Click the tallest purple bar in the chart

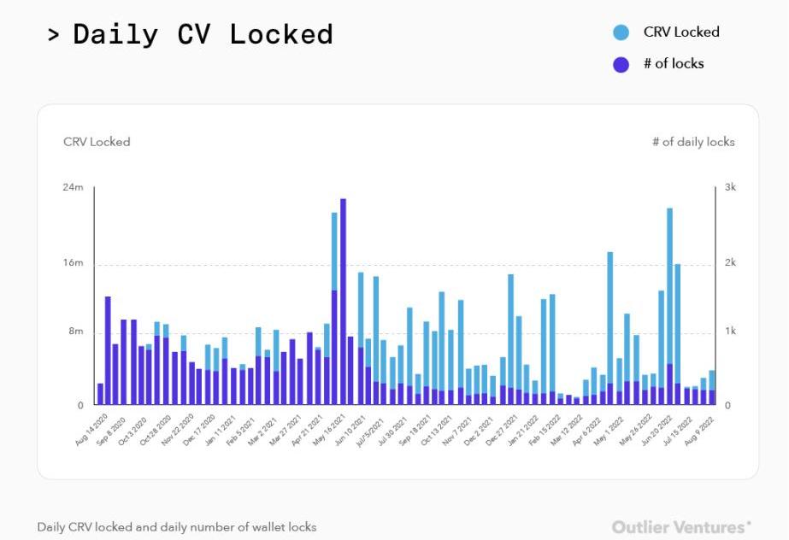[343, 299]
